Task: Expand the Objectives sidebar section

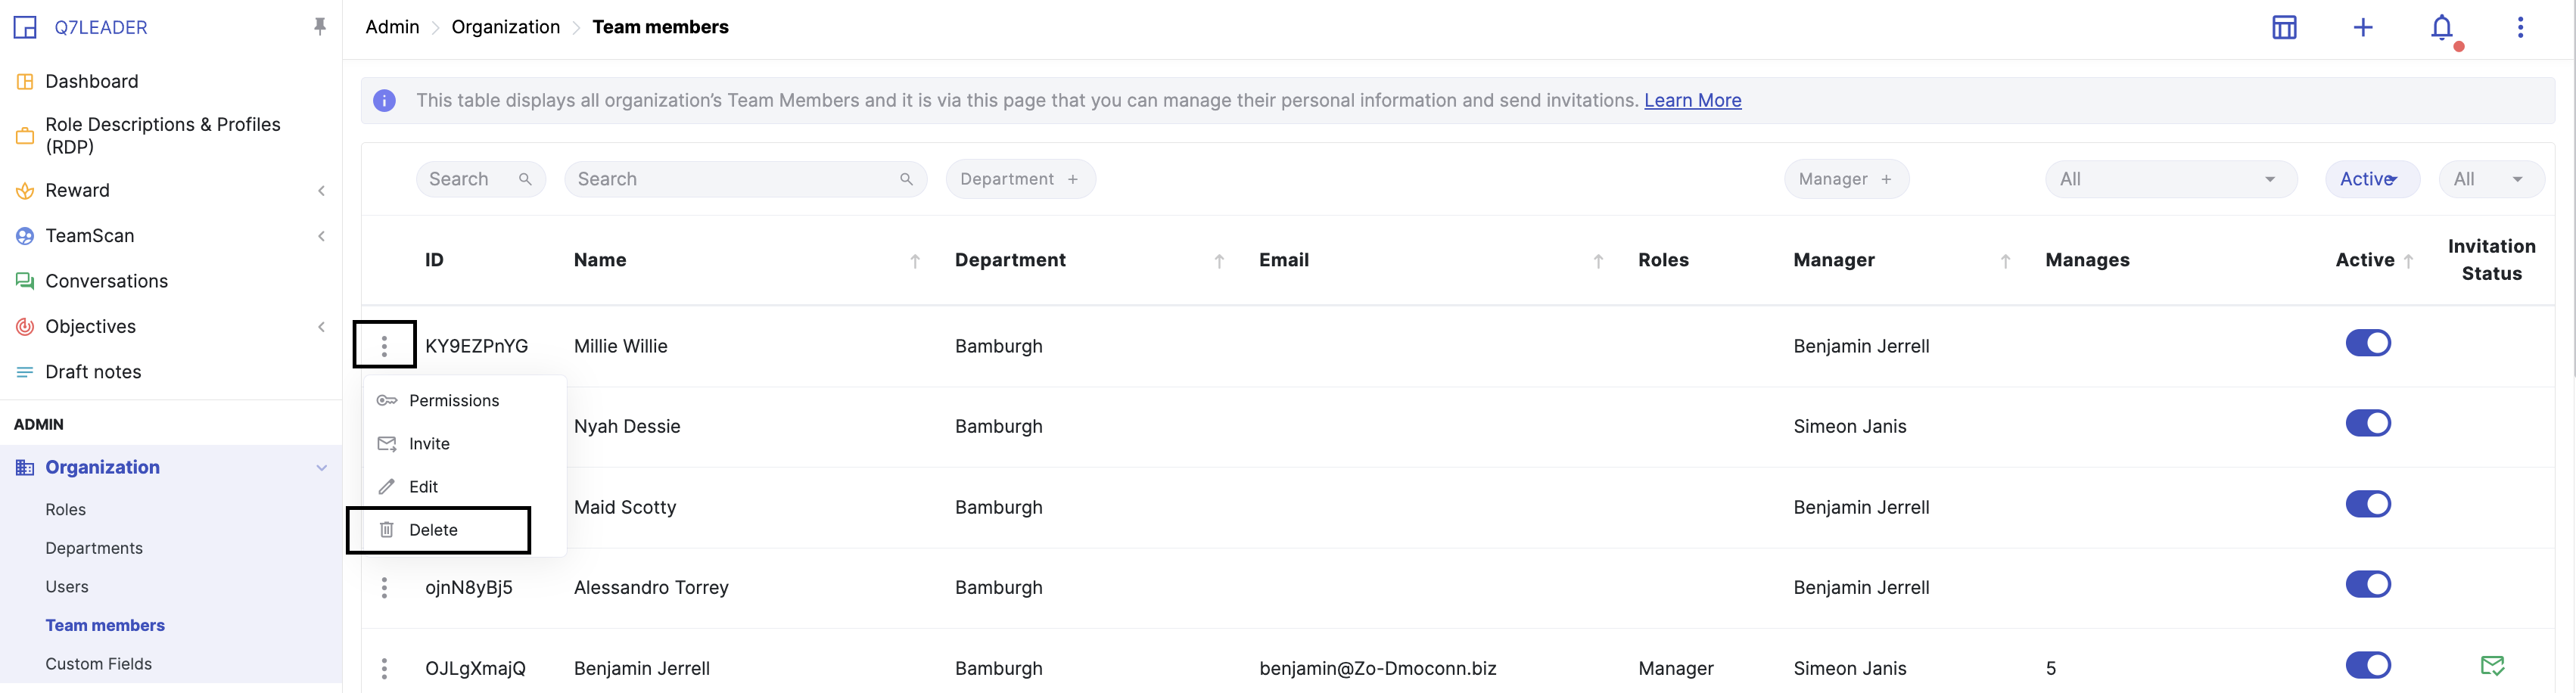Action: (x=321, y=327)
